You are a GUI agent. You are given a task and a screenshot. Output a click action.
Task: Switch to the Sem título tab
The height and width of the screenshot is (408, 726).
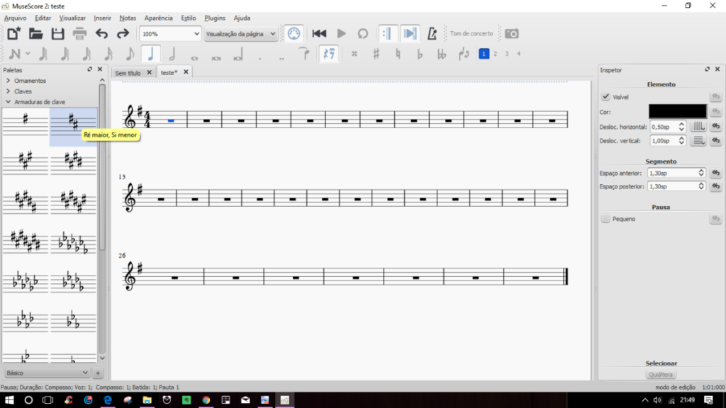pyautogui.click(x=128, y=72)
